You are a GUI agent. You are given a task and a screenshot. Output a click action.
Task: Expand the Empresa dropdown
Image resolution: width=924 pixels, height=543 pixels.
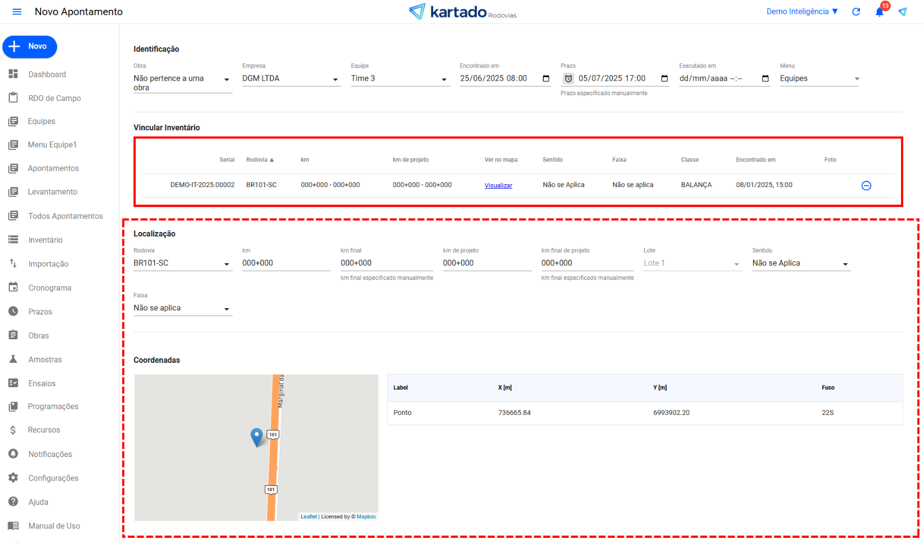335,79
